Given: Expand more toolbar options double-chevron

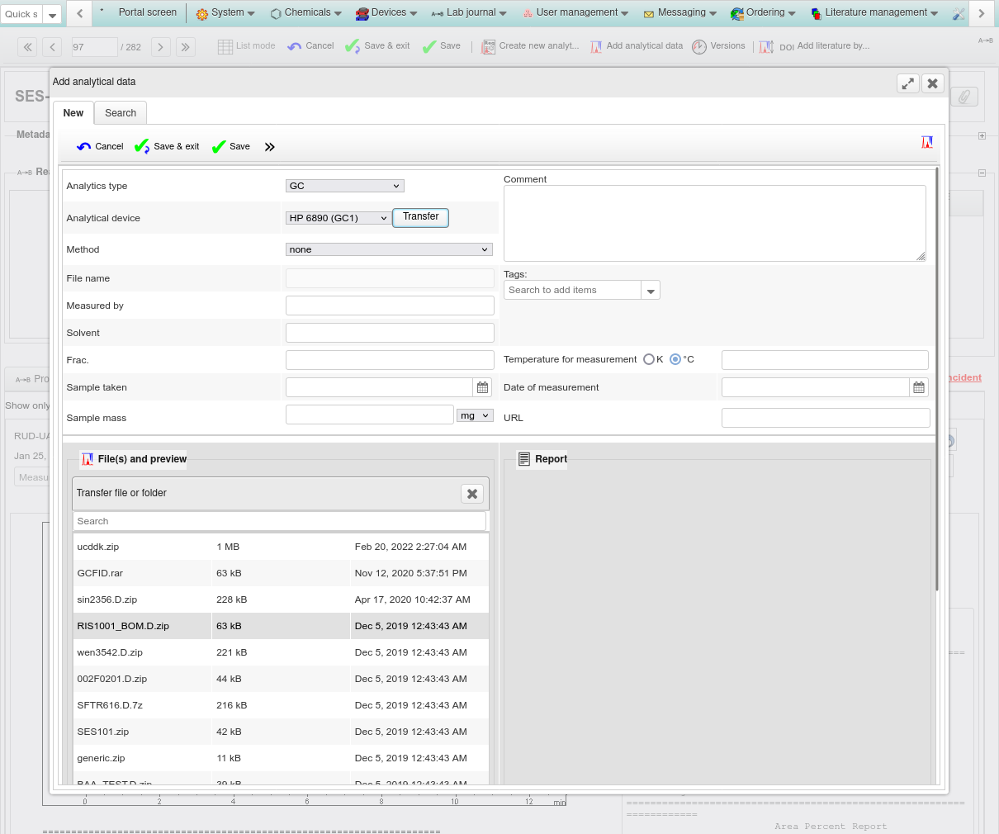Looking at the screenshot, I should coord(269,147).
